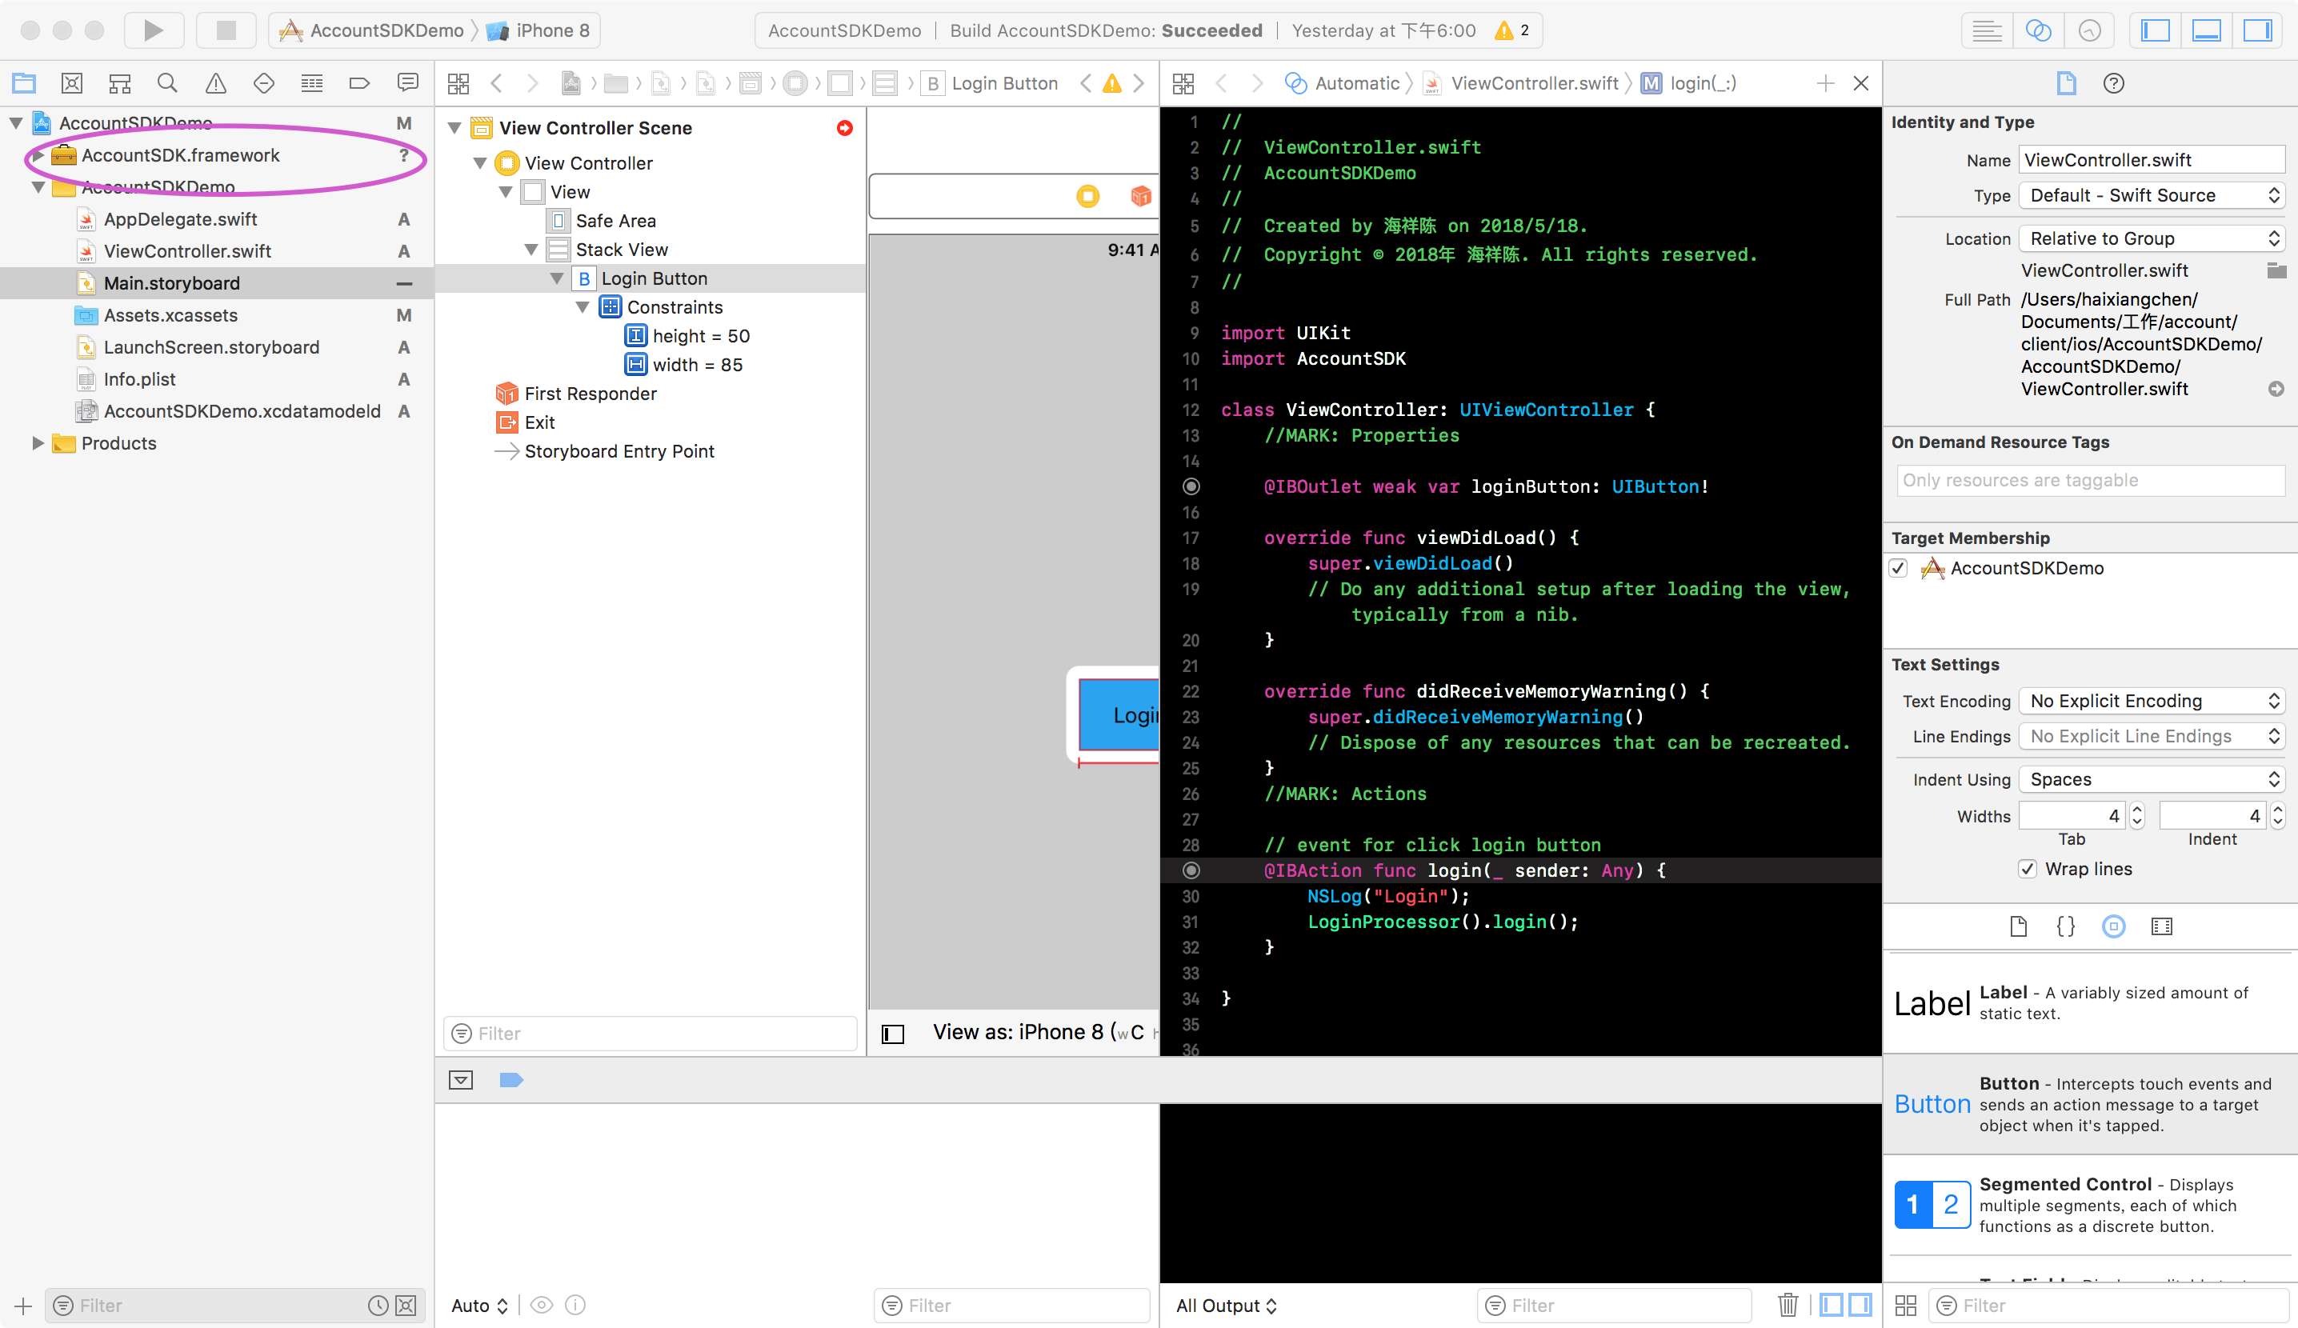Open the Debug navigator

pyautogui.click(x=312, y=83)
